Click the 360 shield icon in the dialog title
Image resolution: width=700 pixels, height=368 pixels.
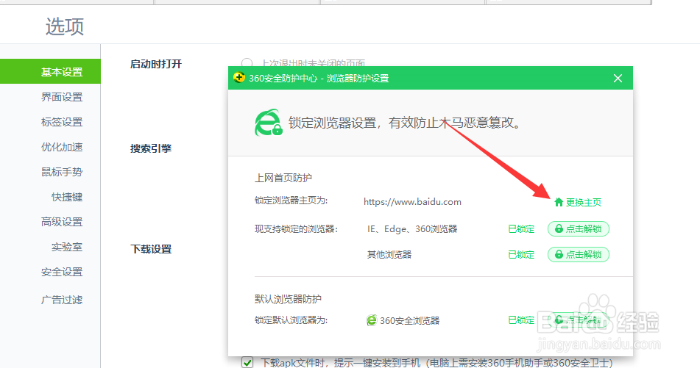(x=239, y=78)
